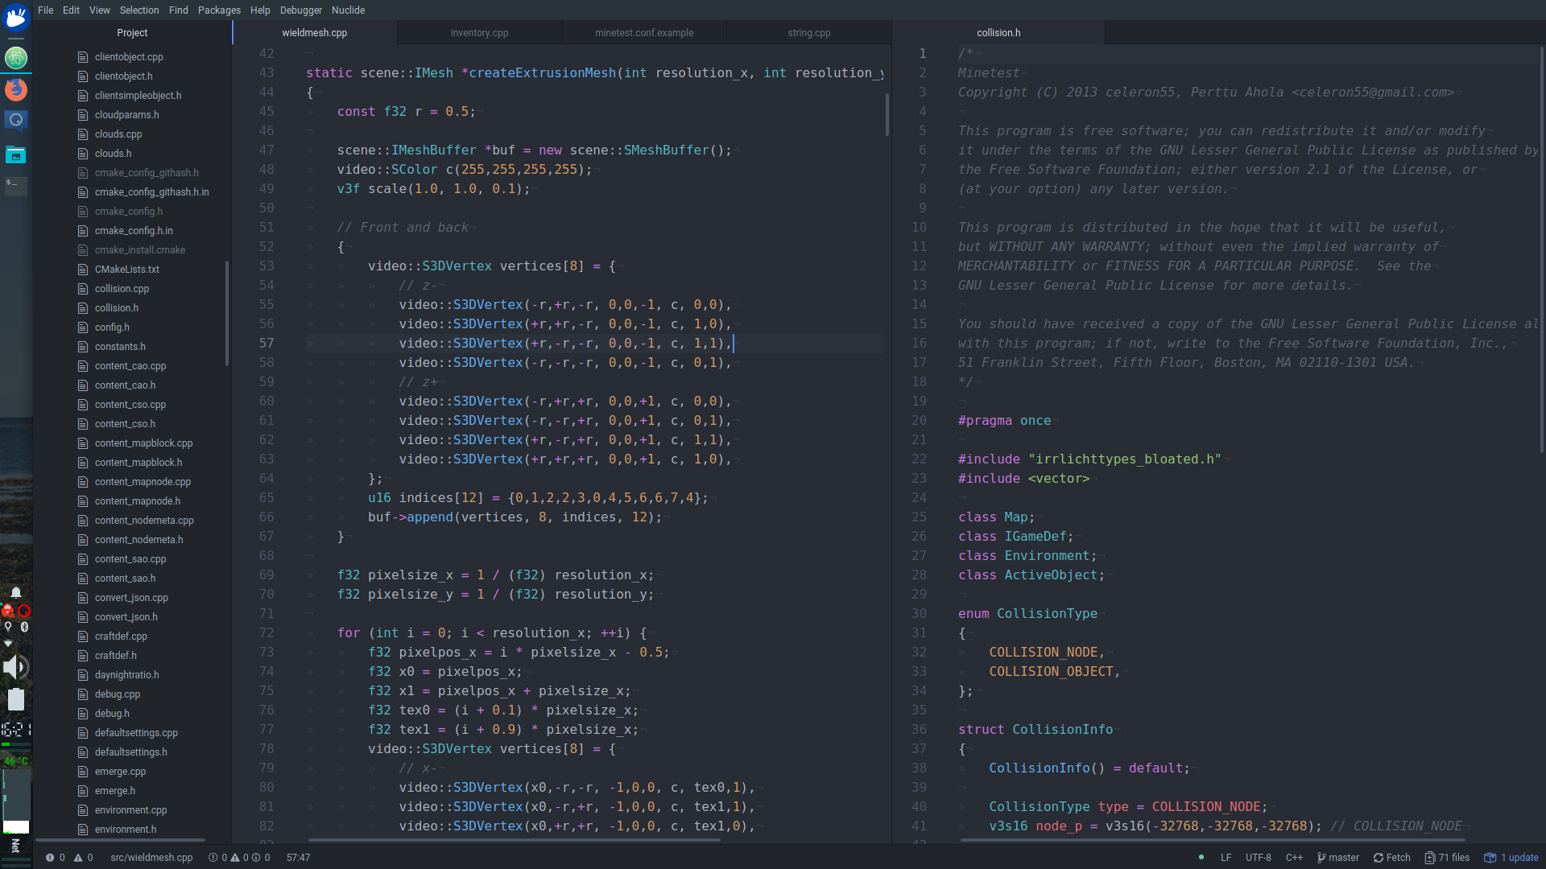Screen dimensions: 1546x869
Task: Toggle the microphone mute tray icon
Action: [x=24, y=612]
